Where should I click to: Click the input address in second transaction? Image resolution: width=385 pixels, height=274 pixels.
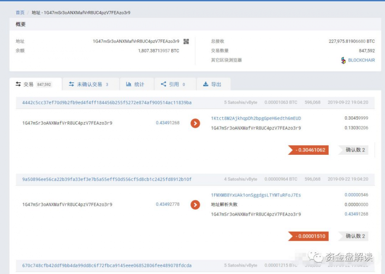(67, 204)
